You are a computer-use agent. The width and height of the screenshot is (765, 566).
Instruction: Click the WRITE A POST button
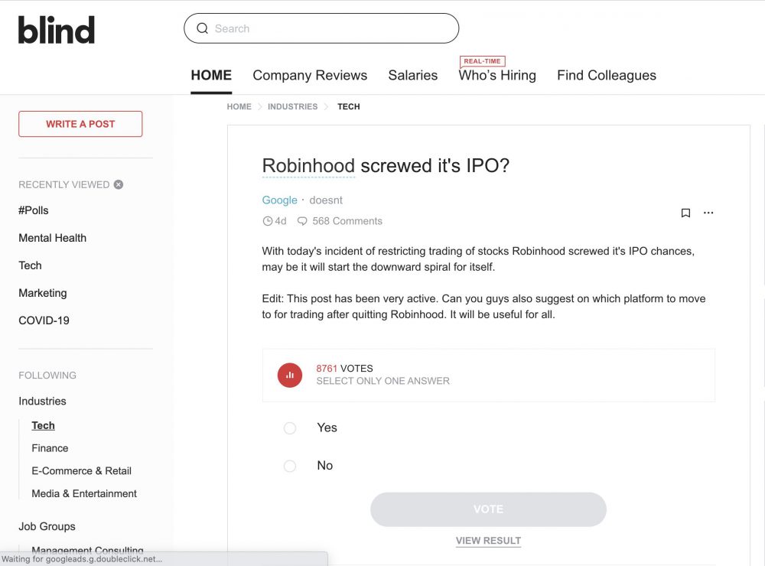coord(80,124)
